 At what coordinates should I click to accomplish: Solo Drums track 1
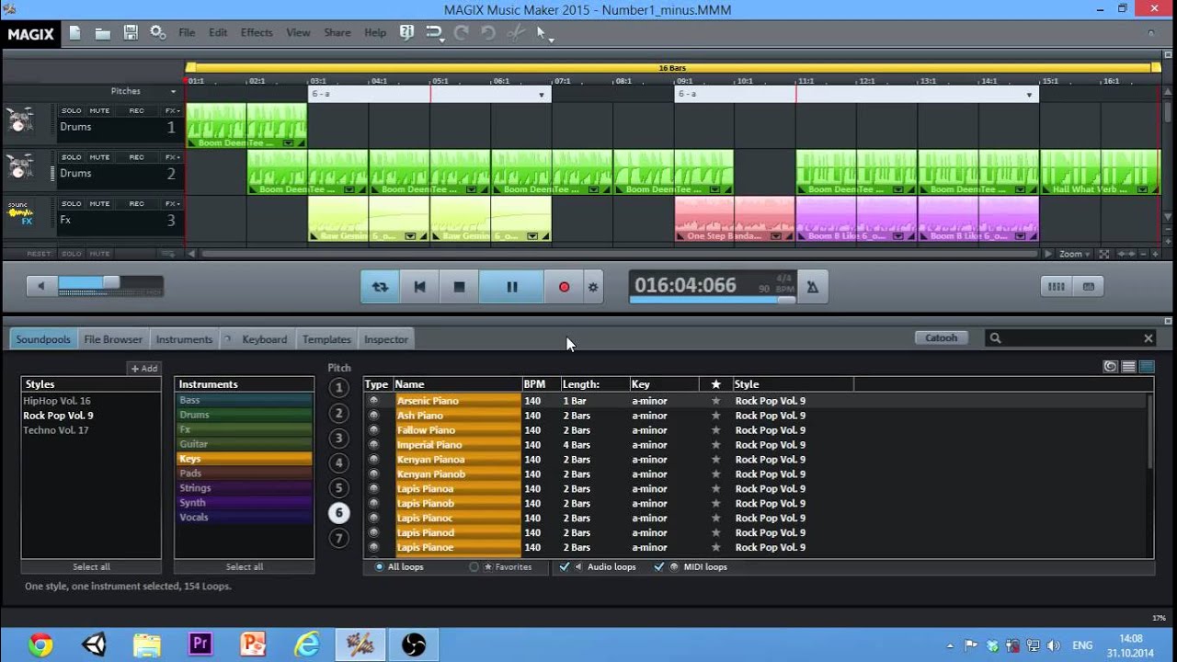pos(71,110)
